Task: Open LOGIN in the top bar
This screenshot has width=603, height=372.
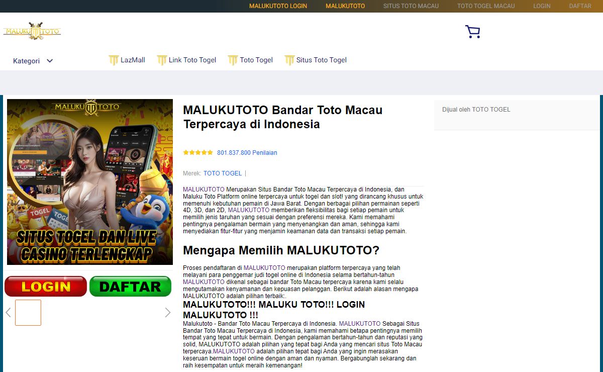Action: point(542,6)
